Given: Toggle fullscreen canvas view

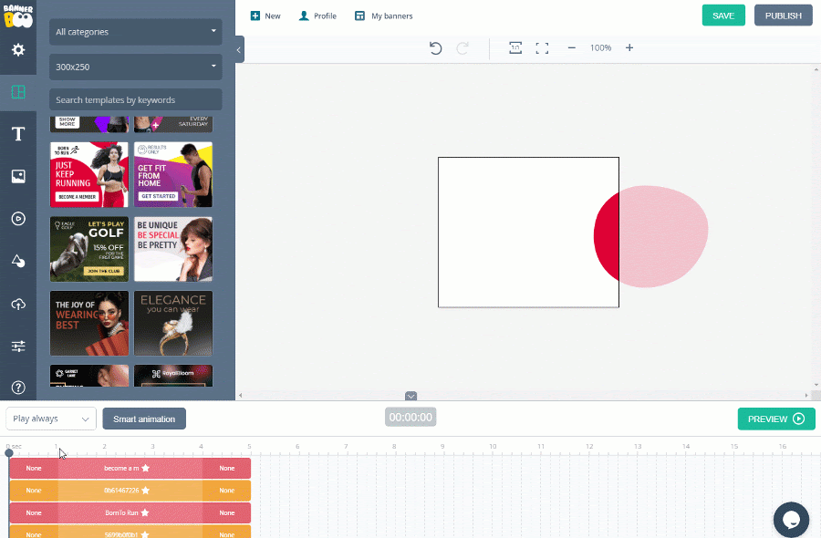Looking at the screenshot, I should coord(542,48).
